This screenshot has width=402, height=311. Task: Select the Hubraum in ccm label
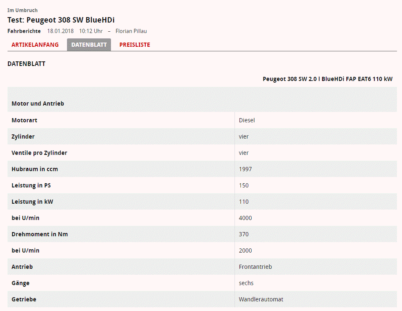[35, 169]
